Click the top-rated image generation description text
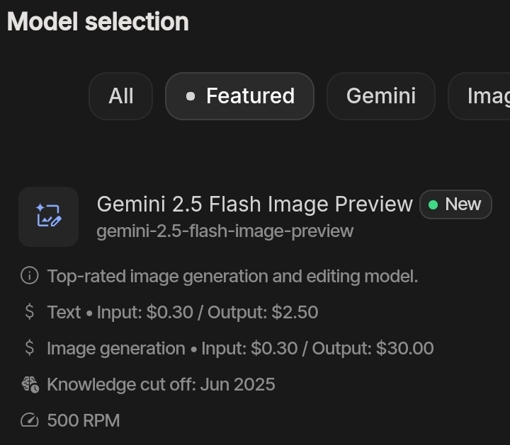 pos(232,276)
